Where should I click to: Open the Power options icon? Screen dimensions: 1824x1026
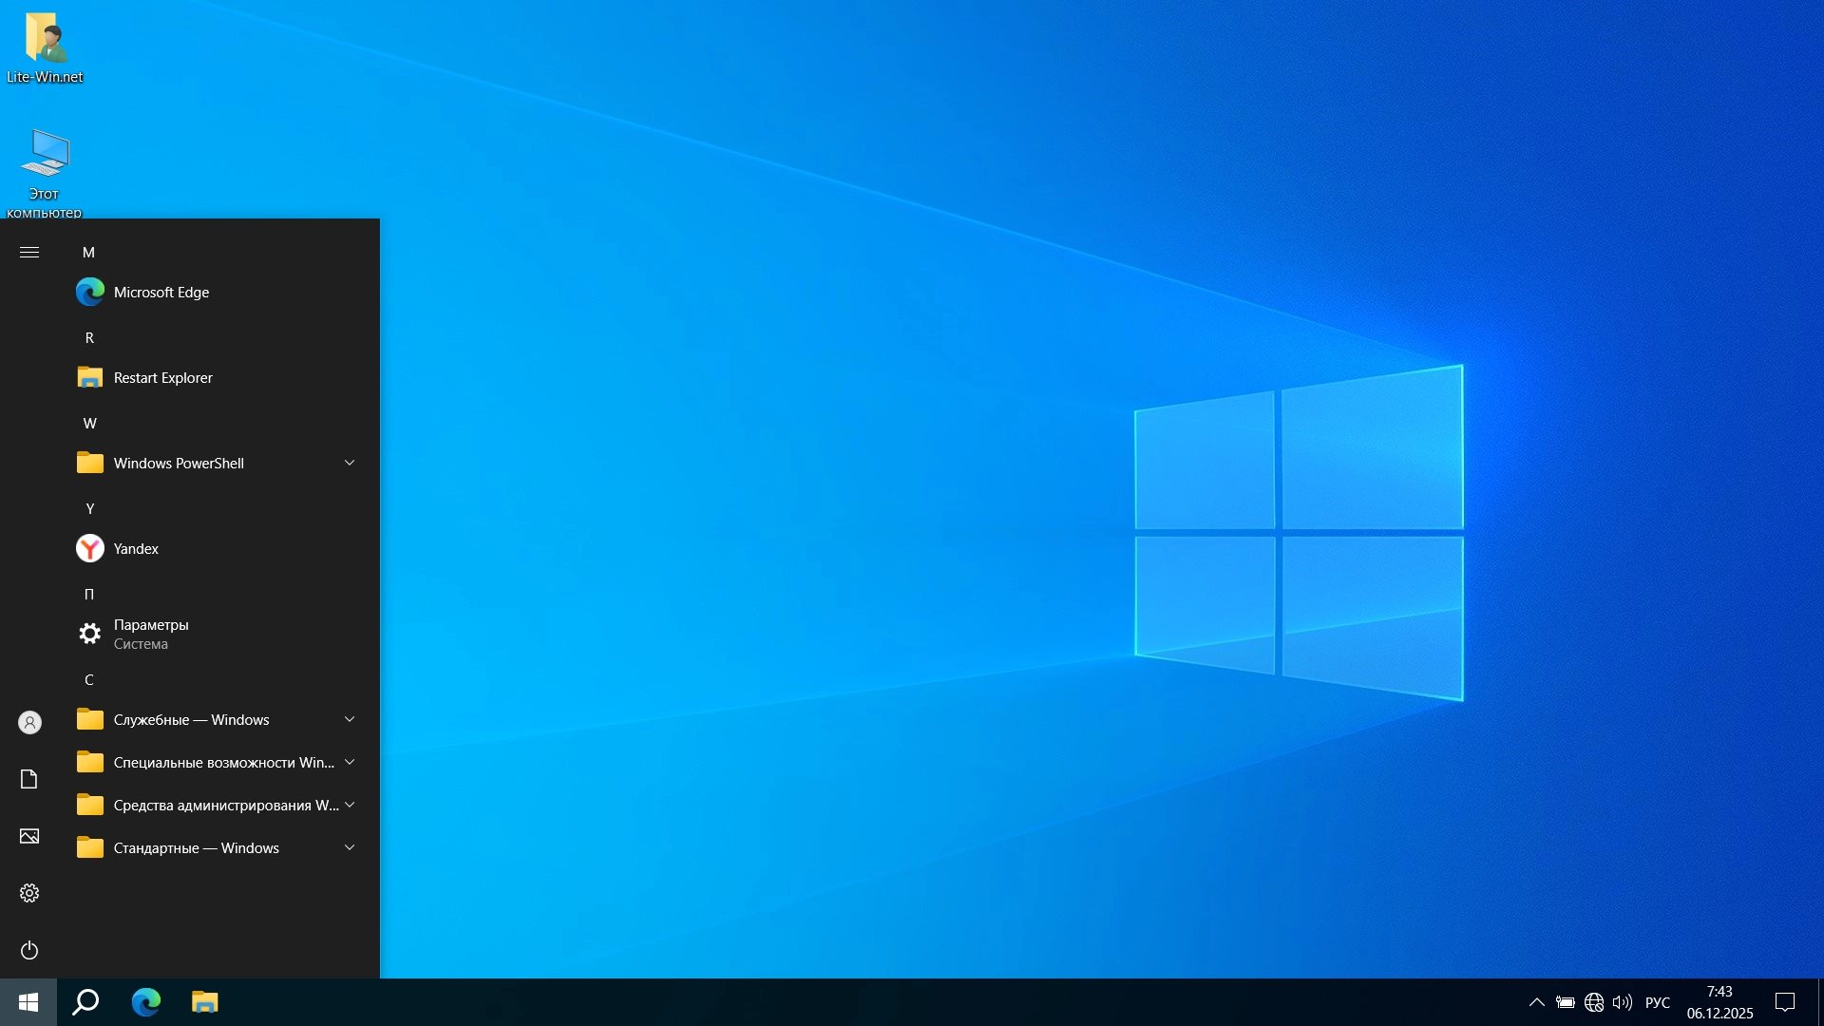(x=29, y=950)
